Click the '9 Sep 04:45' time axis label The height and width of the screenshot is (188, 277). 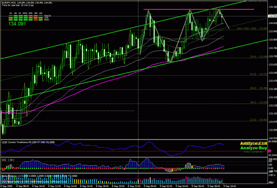click(182, 186)
